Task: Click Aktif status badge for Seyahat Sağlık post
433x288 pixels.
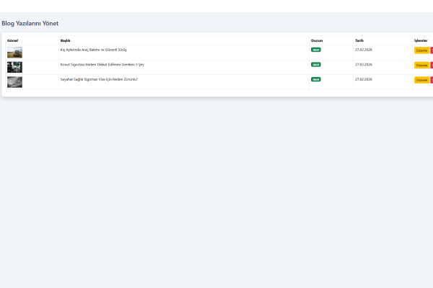Action: coord(315,79)
